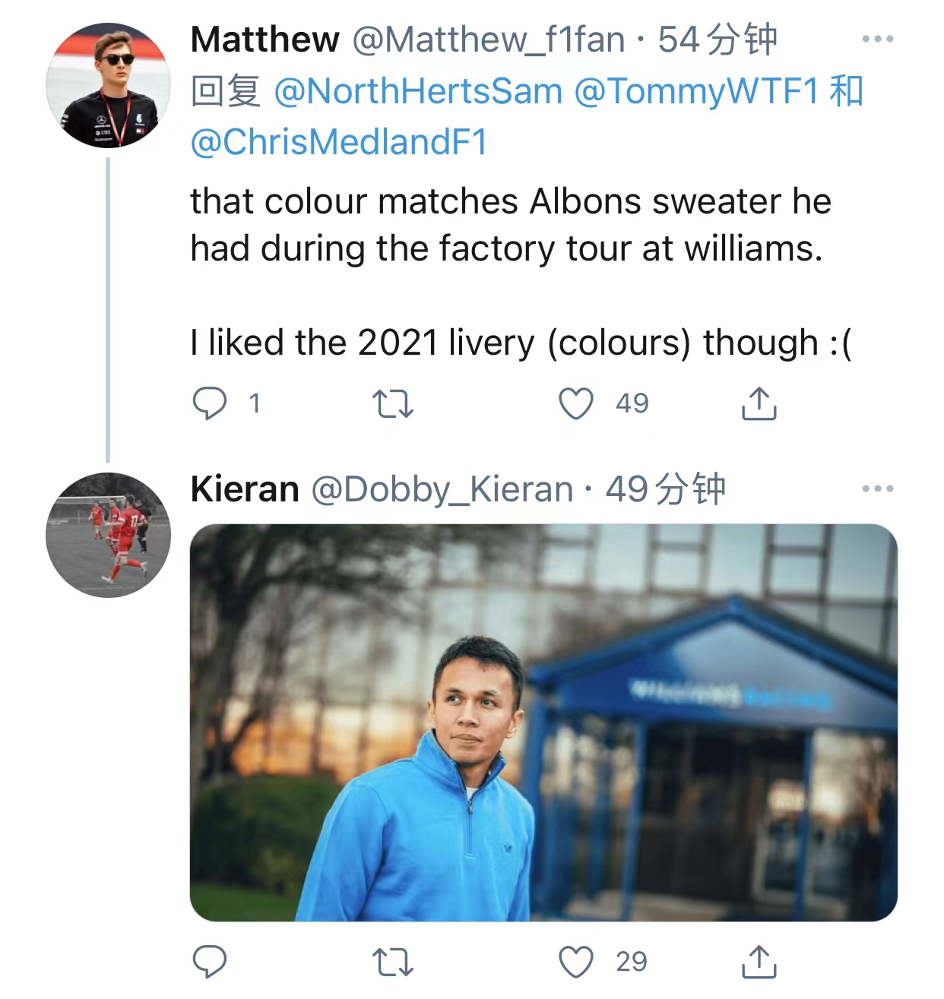Like Kieran's tweet with 29 likes
The height and width of the screenshot is (999, 944).
pos(576,962)
